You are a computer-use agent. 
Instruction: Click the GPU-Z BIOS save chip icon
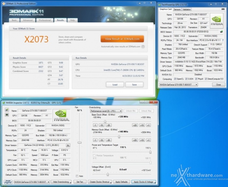pyautogui.click(x=221, y=32)
